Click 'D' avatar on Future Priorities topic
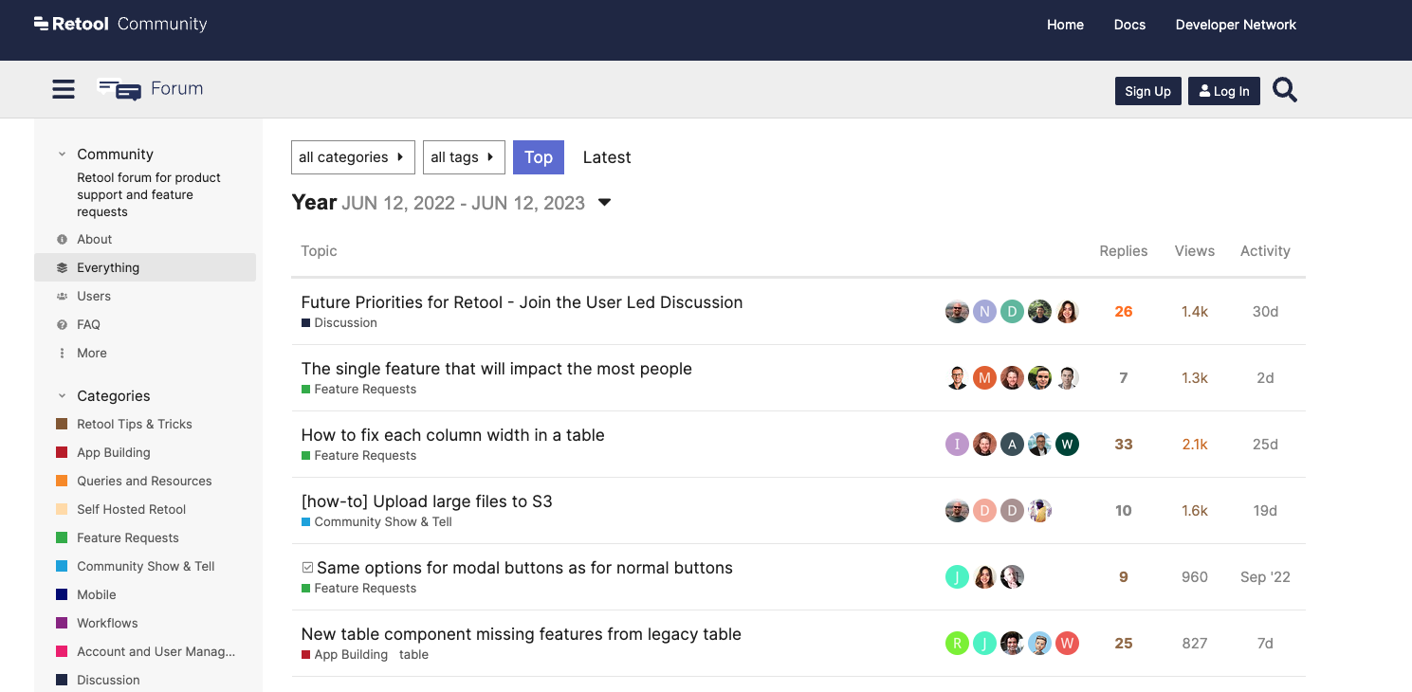The image size is (1412, 692). (1012, 311)
